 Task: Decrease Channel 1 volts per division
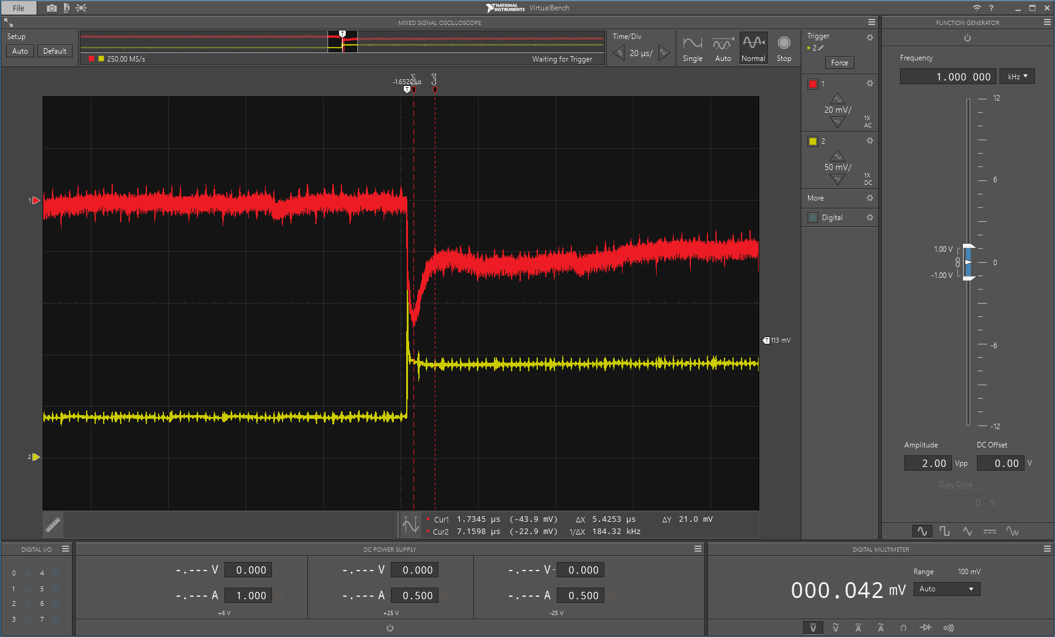tap(838, 123)
